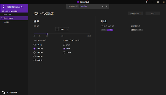Open 割り当て設定 in sidebar
Image resolution: width=166 pixels, height=95 pixels.
click(x=14, y=15)
